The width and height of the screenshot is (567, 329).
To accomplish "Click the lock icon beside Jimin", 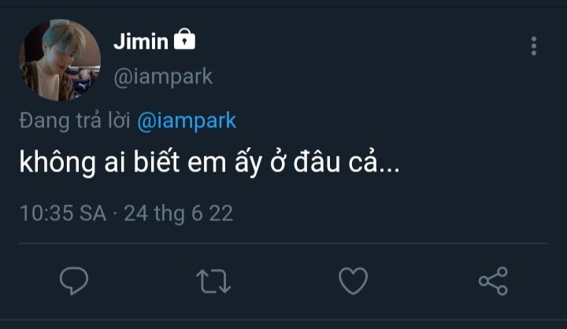I will 184,40.
